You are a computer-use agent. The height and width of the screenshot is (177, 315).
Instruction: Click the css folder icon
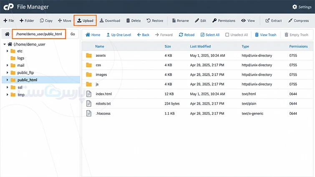(89, 65)
